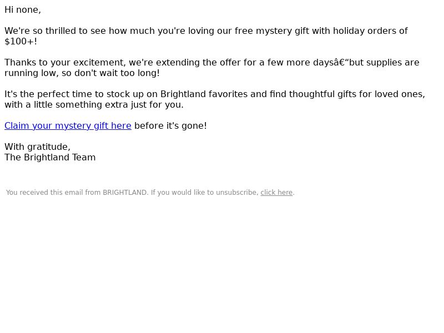Click the 'Hi none,' greeting line

tap(23, 9)
